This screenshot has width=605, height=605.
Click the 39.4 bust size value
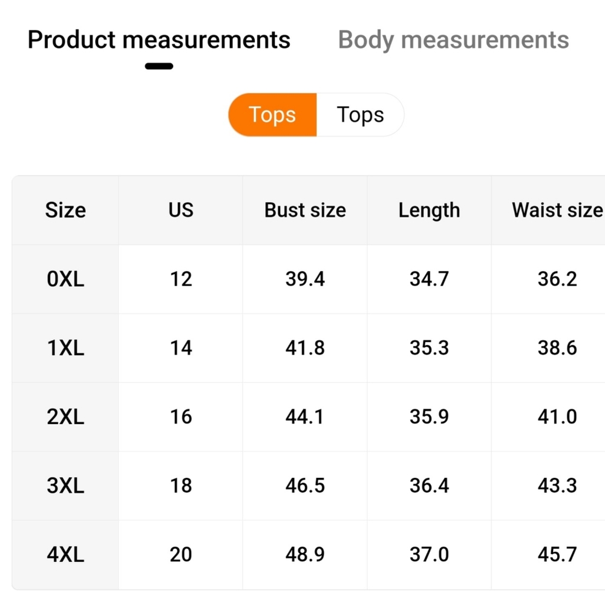tap(305, 279)
